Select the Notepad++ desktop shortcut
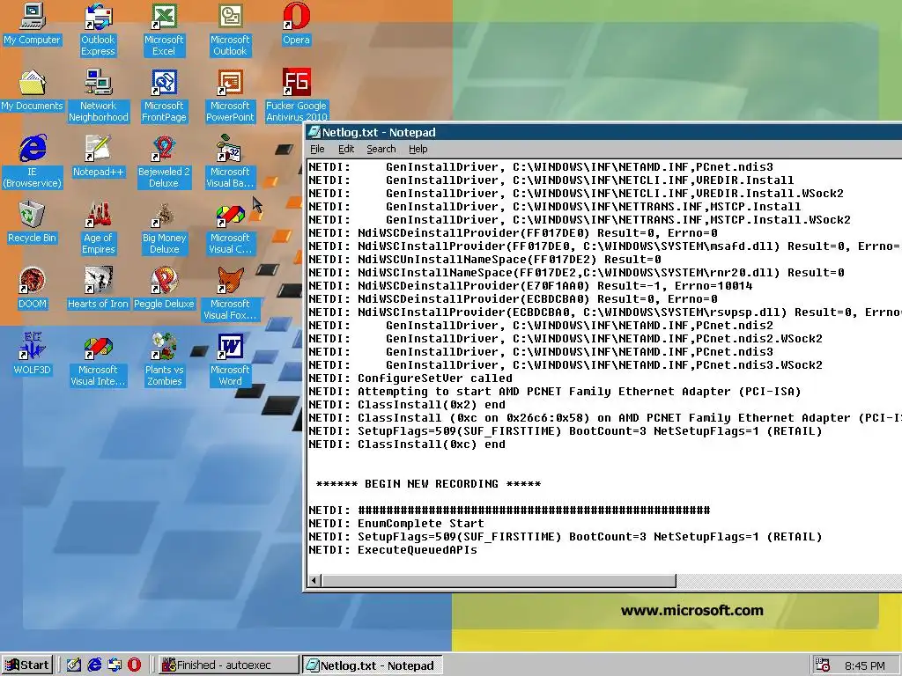Screen dimensions: 902x676 (98, 157)
